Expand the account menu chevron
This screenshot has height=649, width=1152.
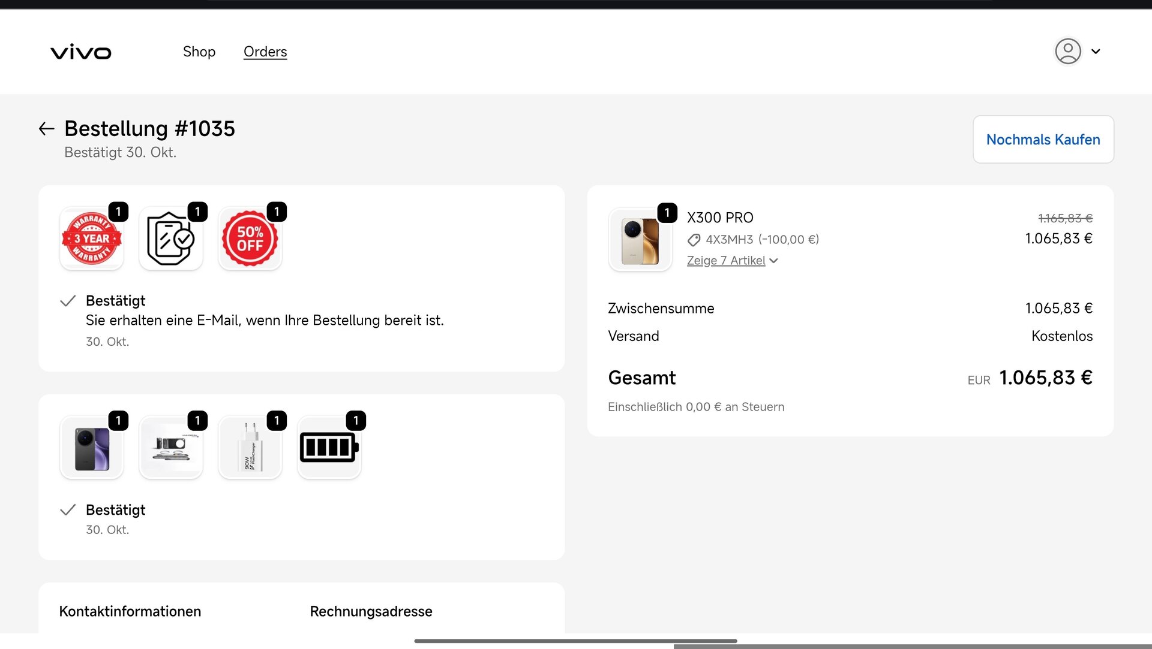(1096, 52)
